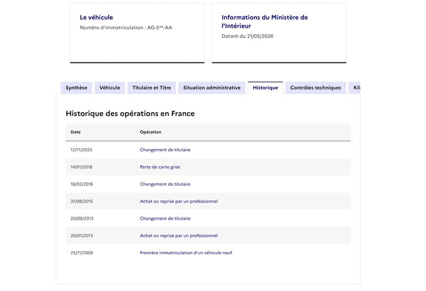
Task: Click Achat ou reprise par un professionnel 26/01/2013
Action: (x=179, y=236)
